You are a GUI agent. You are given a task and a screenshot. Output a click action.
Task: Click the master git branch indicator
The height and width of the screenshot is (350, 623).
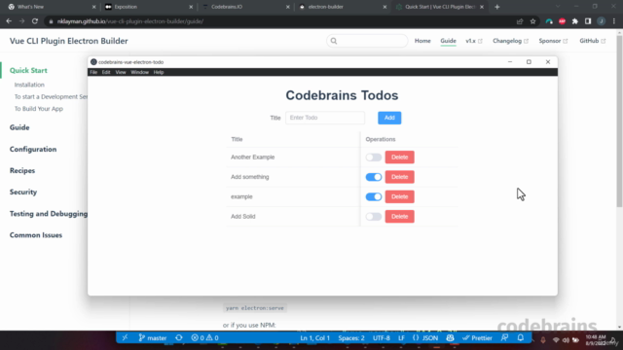pyautogui.click(x=153, y=338)
